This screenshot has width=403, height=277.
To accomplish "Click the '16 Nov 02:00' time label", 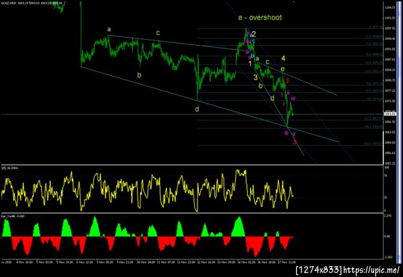I will 247,262.
